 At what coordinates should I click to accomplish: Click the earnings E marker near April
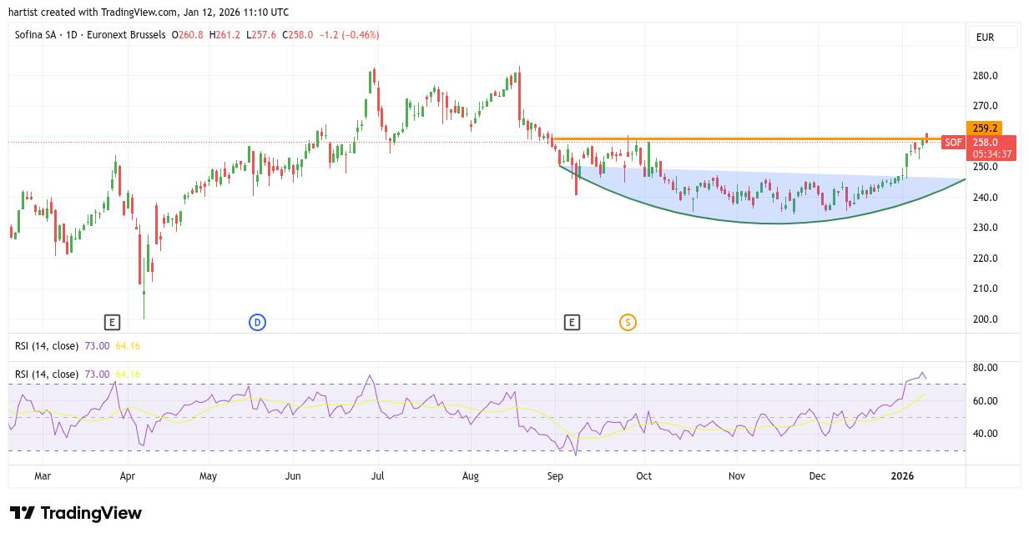(x=112, y=322)
